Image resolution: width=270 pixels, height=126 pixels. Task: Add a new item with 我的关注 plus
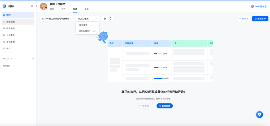[x=33, y=59]
